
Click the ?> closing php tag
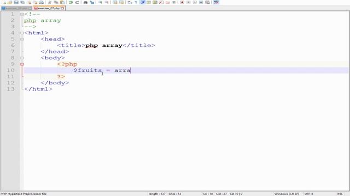click(x=61, y=77)
